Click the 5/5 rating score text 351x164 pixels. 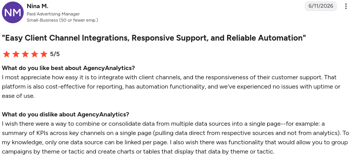coord(55,54)
